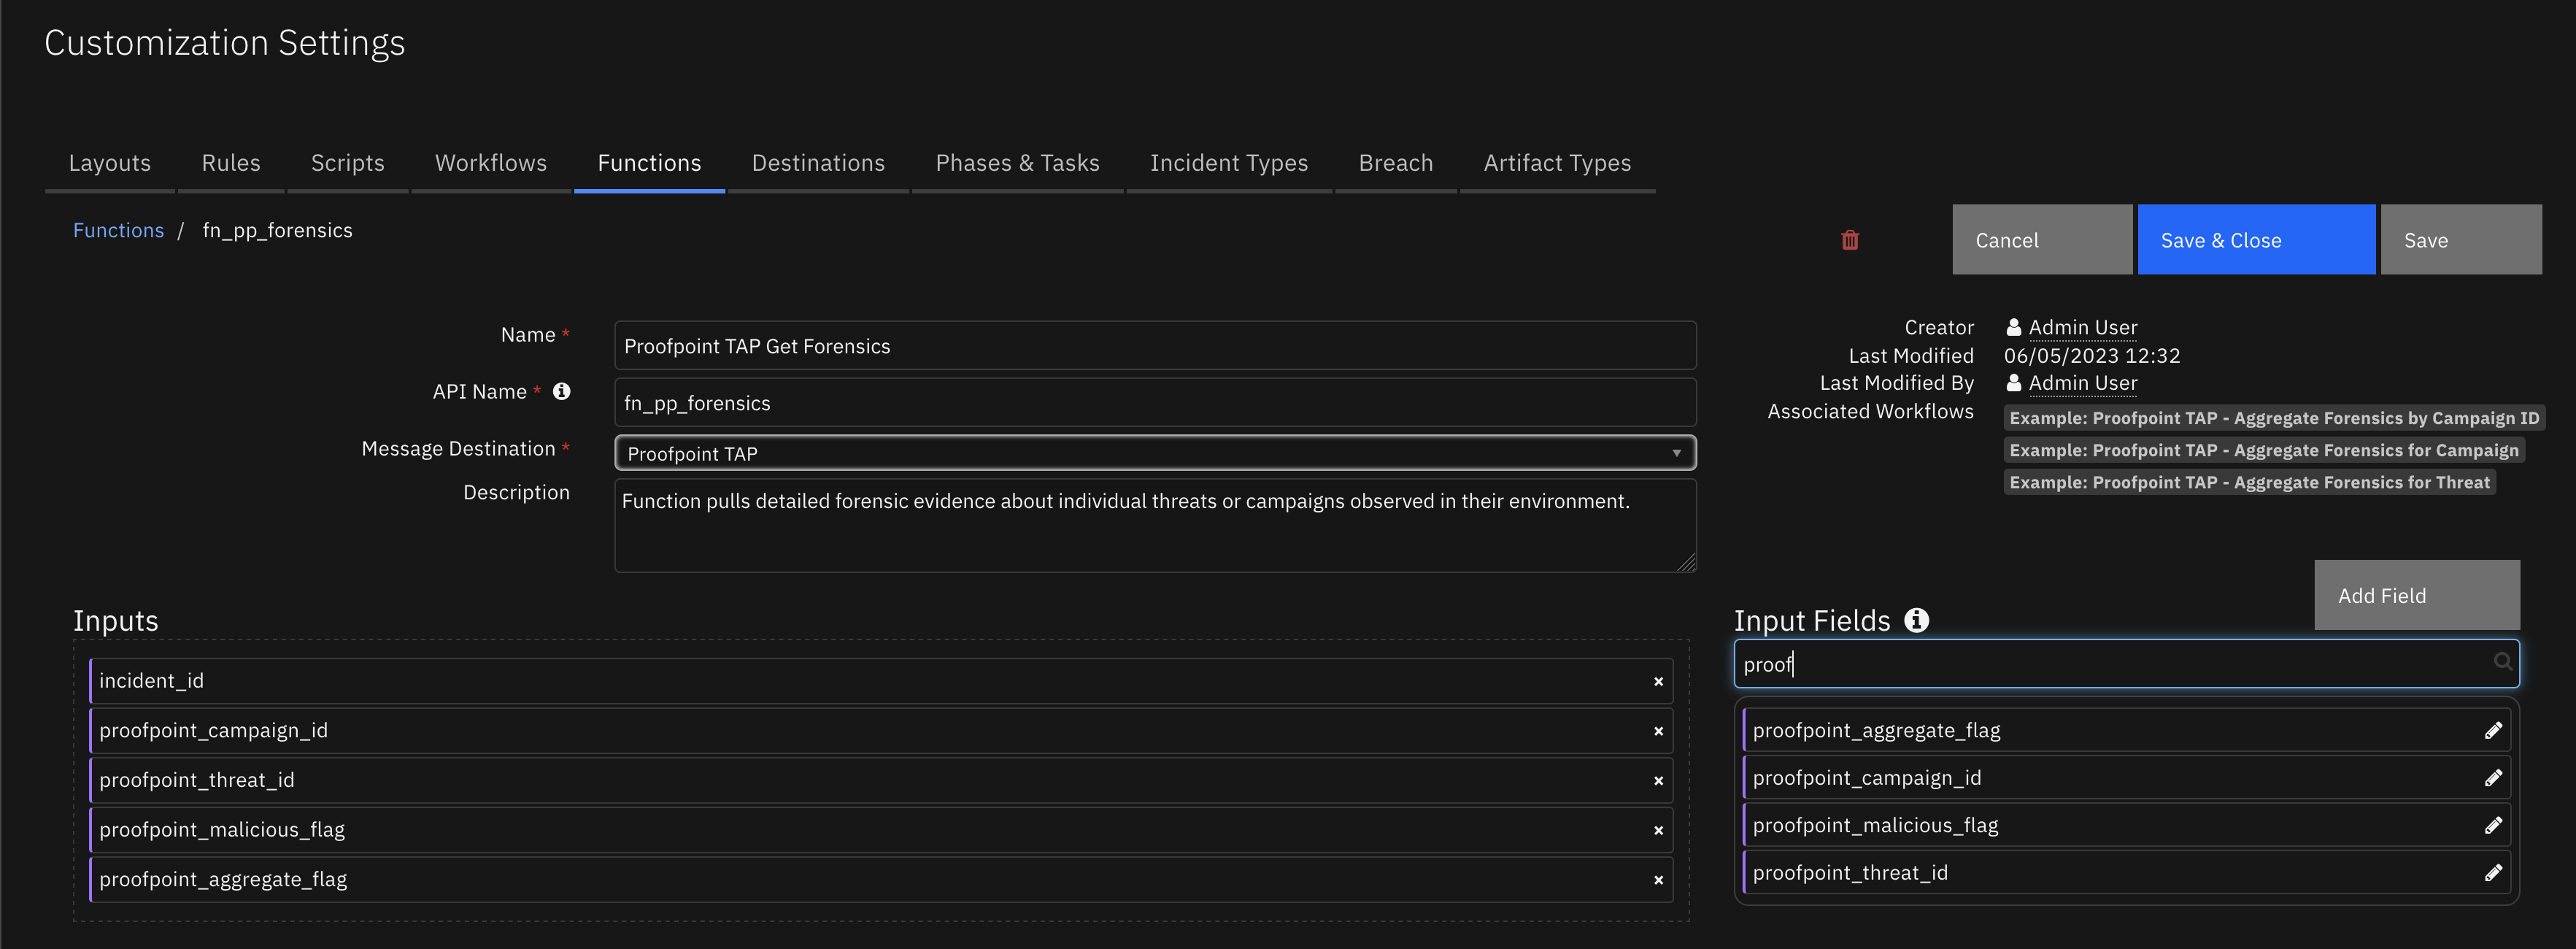The image size is (2576, 949).
Task: Click Cancel button
Action: (2042, 240)
